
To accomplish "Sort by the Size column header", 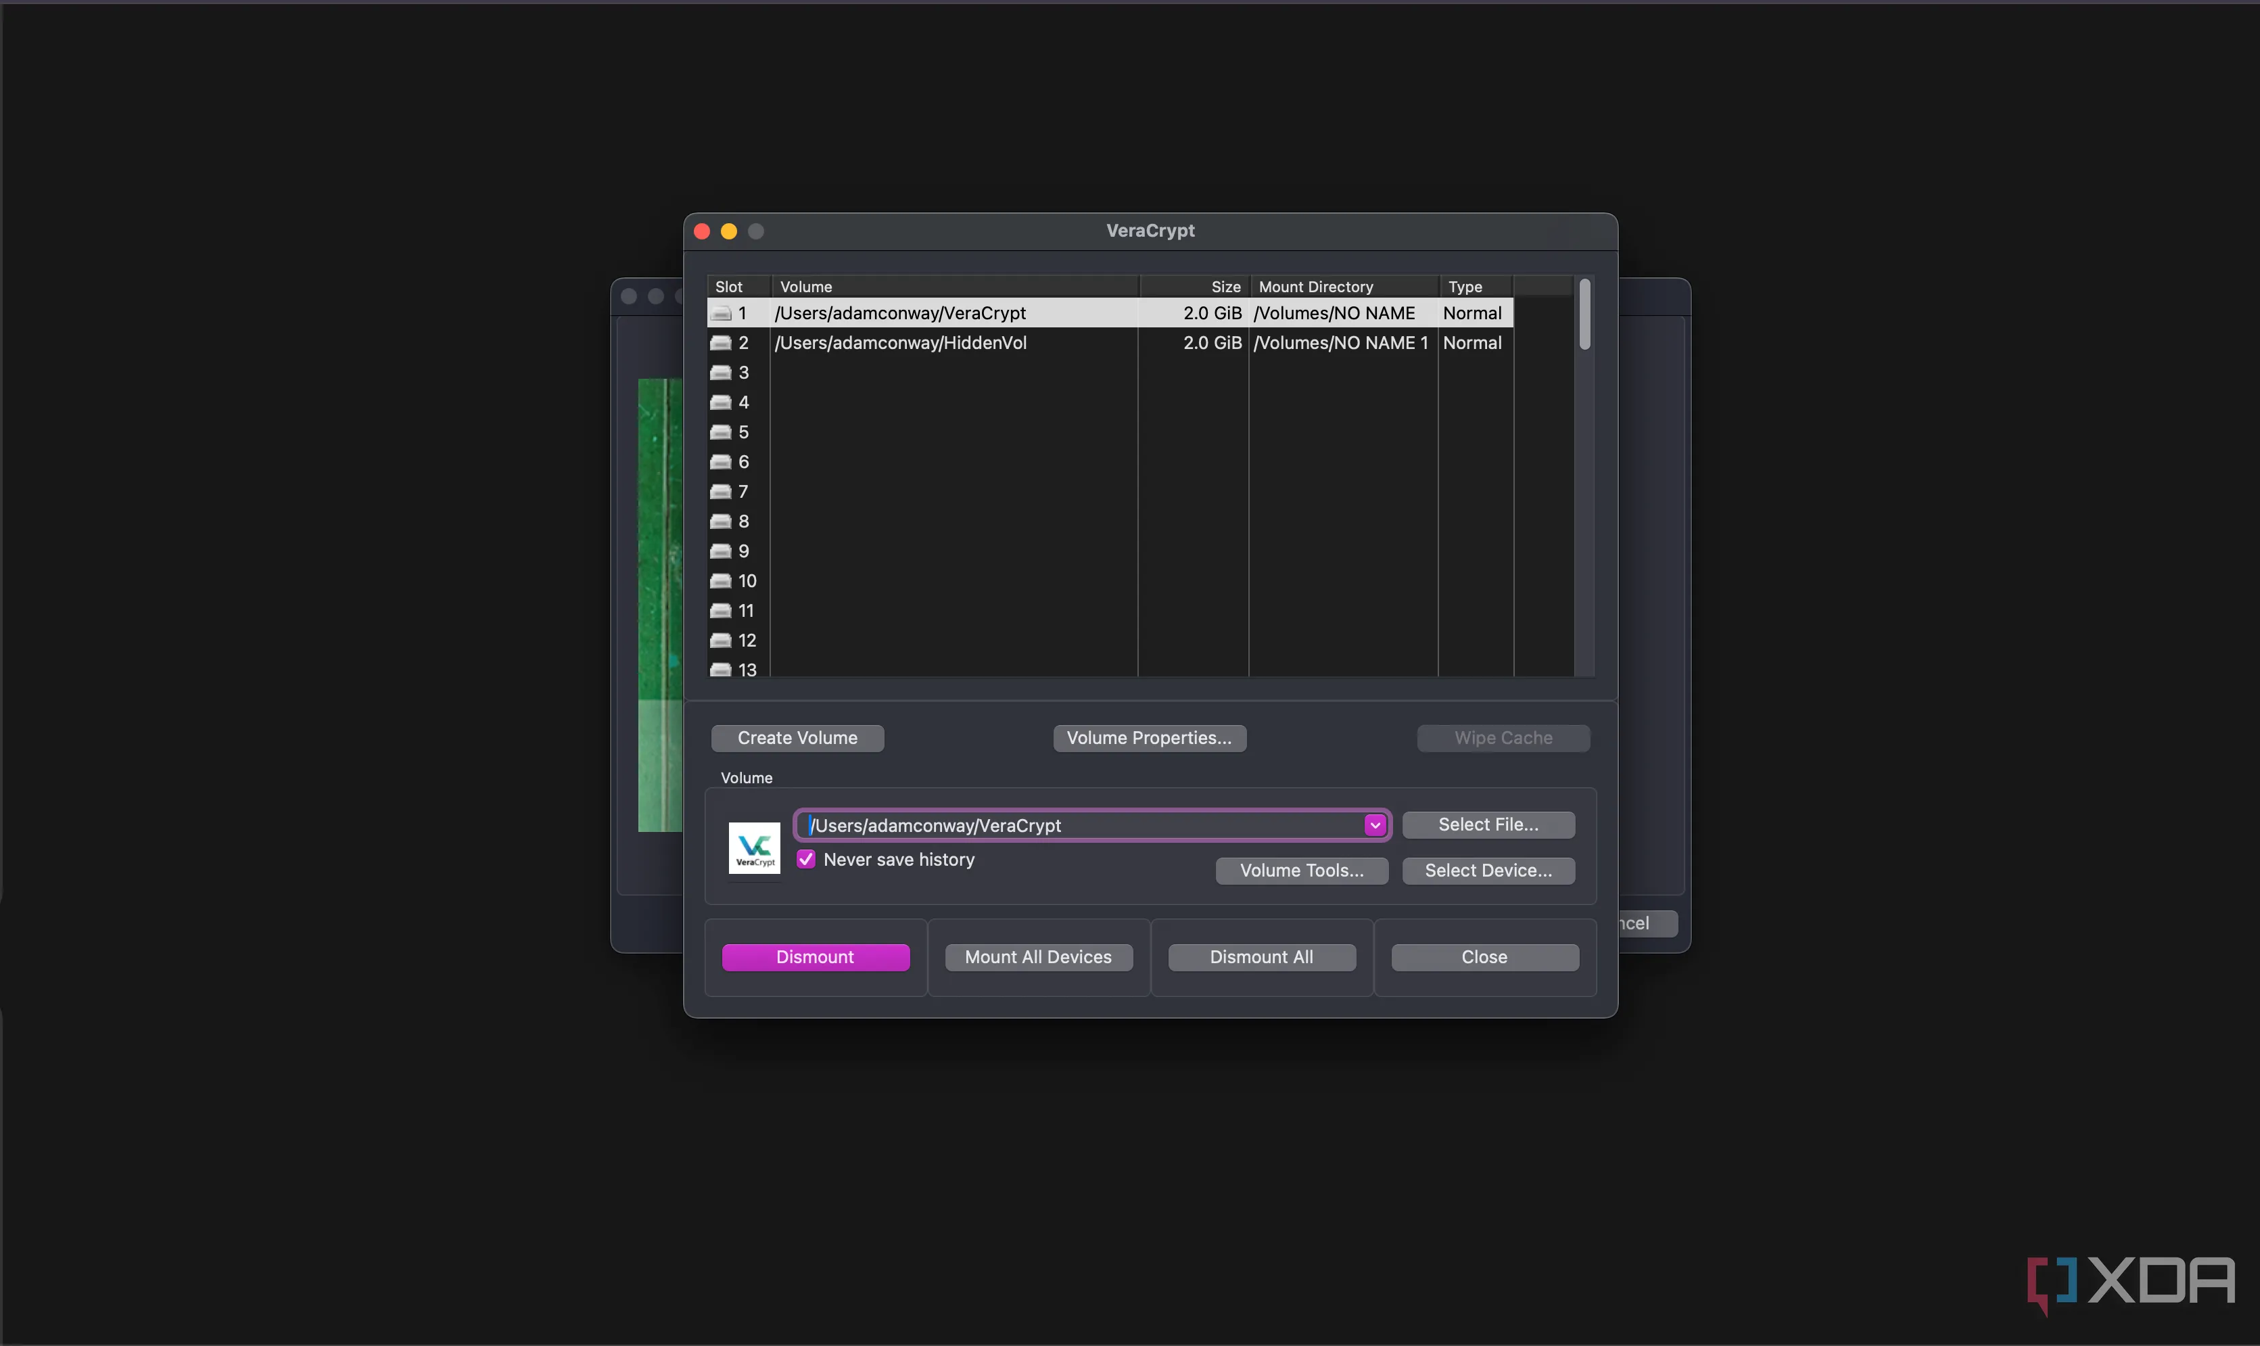I will click(1194, 287).
